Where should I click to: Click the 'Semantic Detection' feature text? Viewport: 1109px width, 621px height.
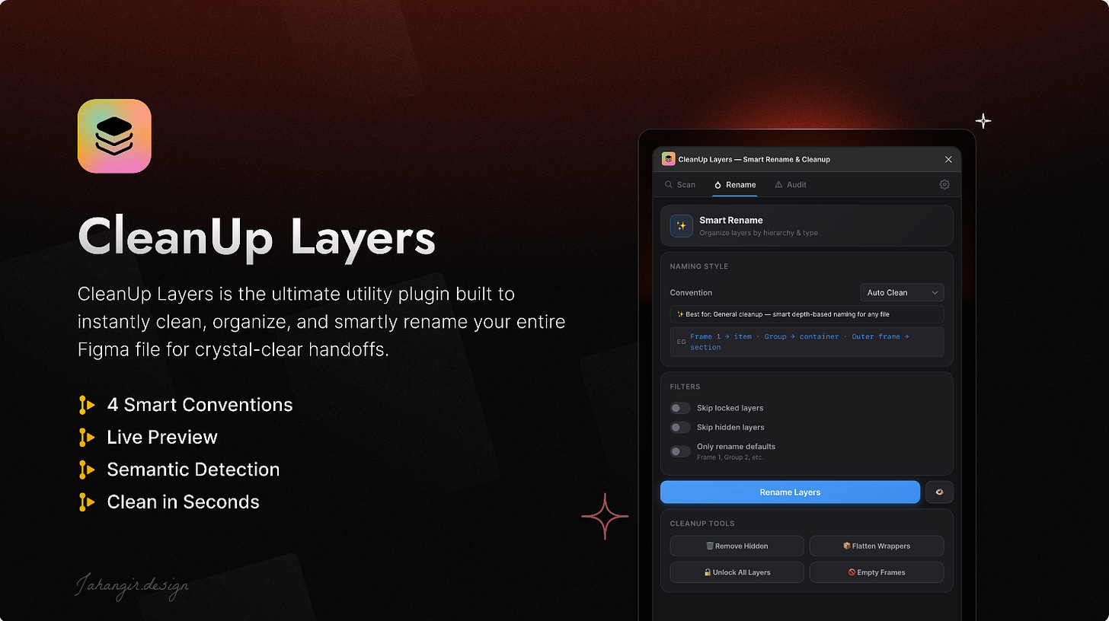coord(193,470)
